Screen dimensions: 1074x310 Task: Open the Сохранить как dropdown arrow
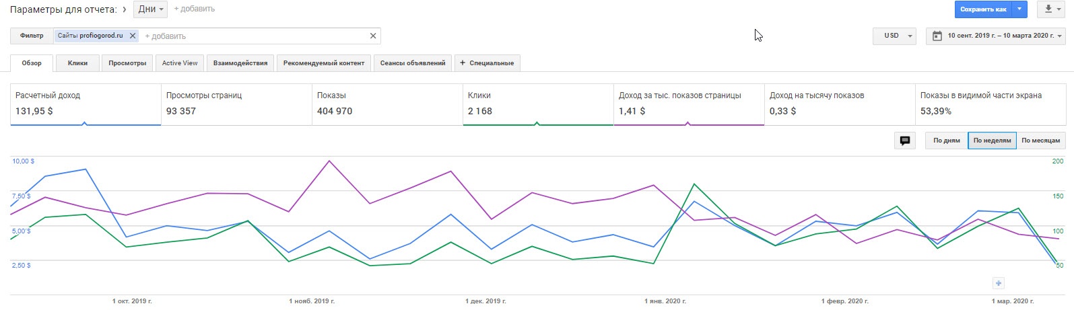[x=1020, y=9]
